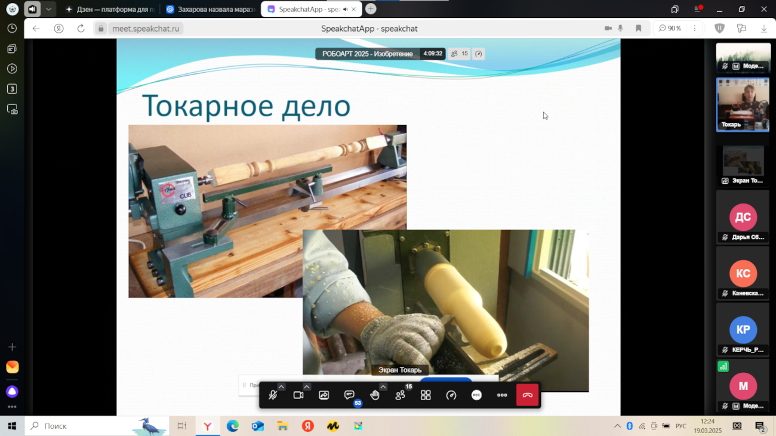This screenshot has height=436, width=776.
Task: Expand raise hand reactions arrow
Action: (383, 387)
